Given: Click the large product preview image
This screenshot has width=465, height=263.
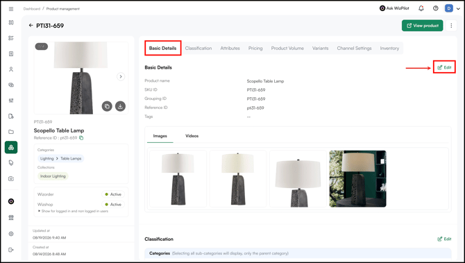Looking at the screenshot, I should coord(81,78).
